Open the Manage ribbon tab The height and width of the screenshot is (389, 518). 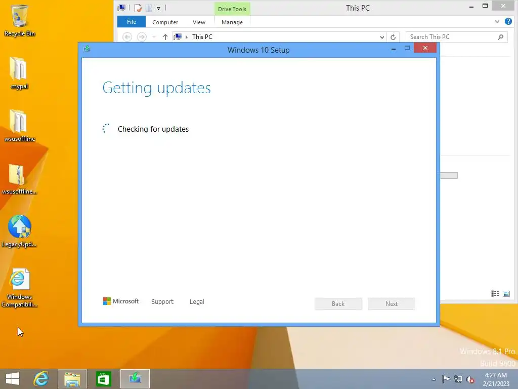click(232, 22)
